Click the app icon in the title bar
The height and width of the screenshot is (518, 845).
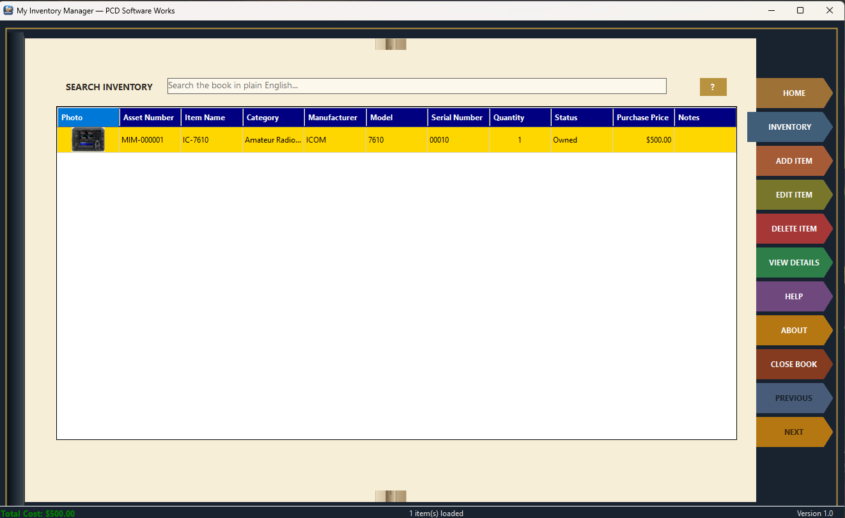(8, 10)
